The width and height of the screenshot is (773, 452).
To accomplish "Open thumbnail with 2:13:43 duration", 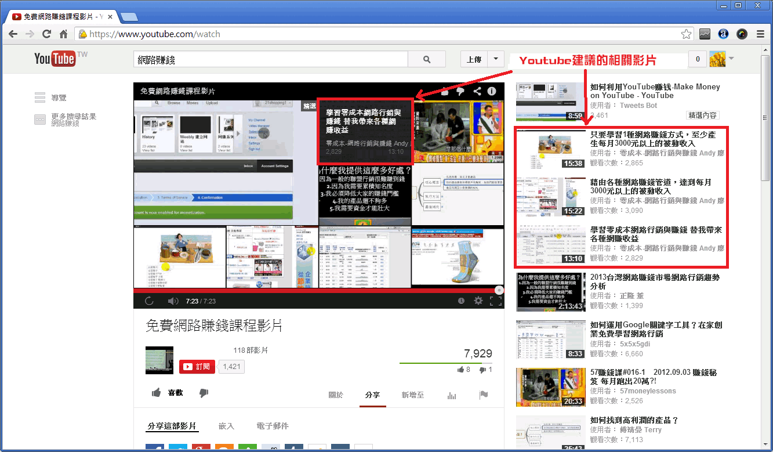I will click(x=551, y=292).
